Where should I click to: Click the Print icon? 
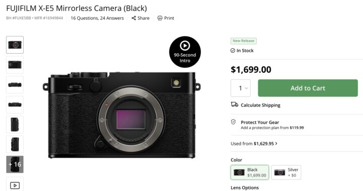coord(160,18)
